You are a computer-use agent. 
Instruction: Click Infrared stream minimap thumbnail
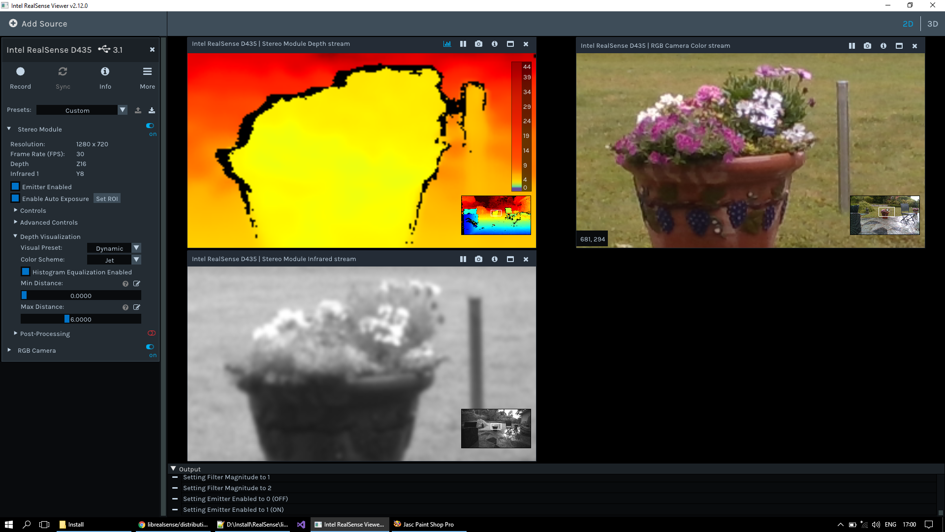tap(496, 429)
